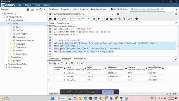Click the Open File folder icon
179x101 pixels.
tap(50, 19)
